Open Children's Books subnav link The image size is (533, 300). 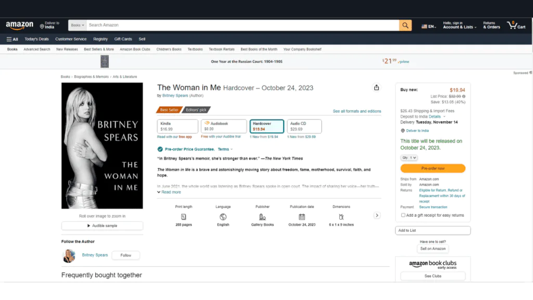point(169,49)
